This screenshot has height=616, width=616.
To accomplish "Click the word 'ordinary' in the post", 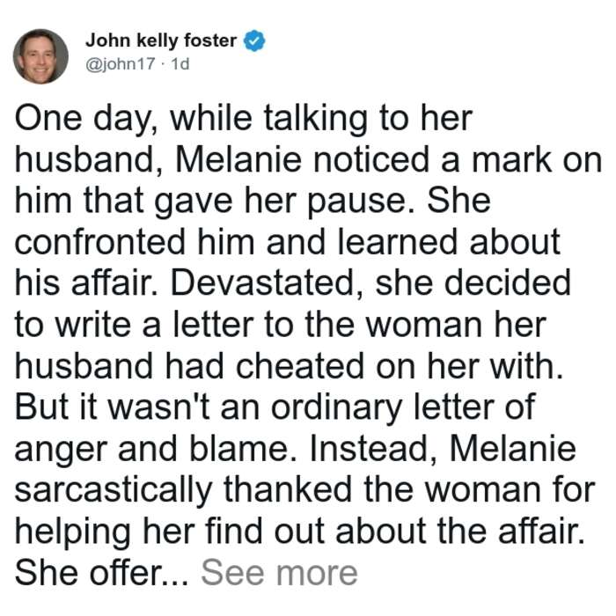I will point(336,407).
